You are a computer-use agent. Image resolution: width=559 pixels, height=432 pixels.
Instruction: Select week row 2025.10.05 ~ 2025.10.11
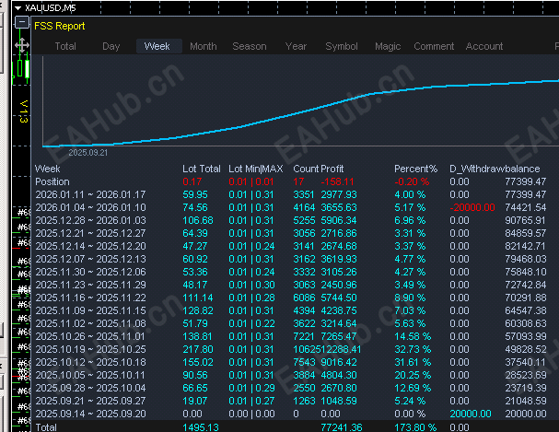tap(90, 375)
